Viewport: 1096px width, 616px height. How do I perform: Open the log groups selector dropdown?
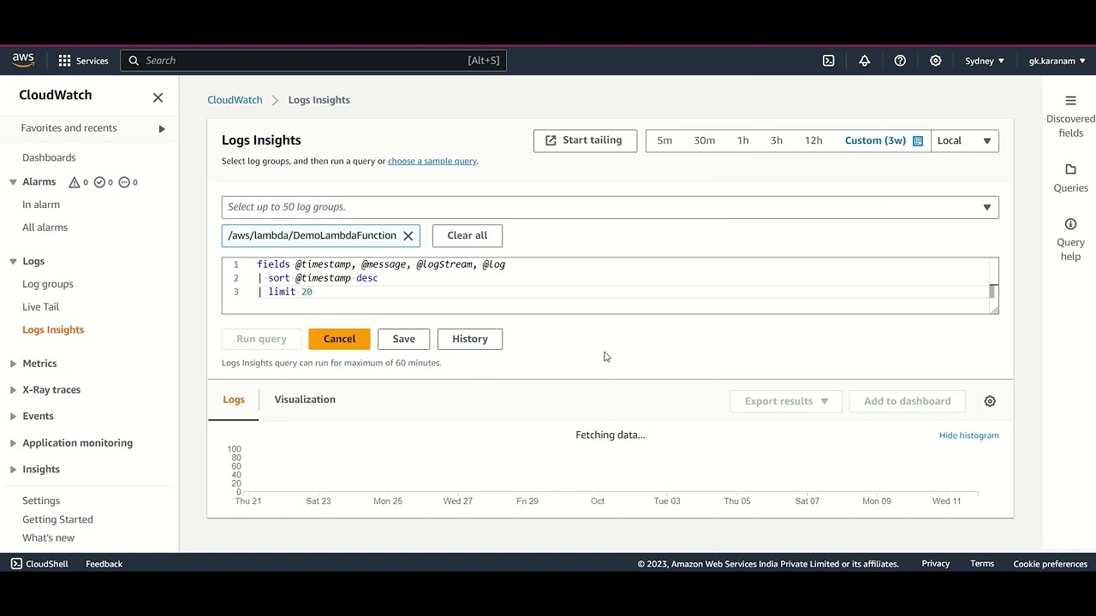coord(610,207)
